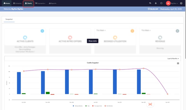
Task: Toggle the green New legend series
Action: (87, 106)
